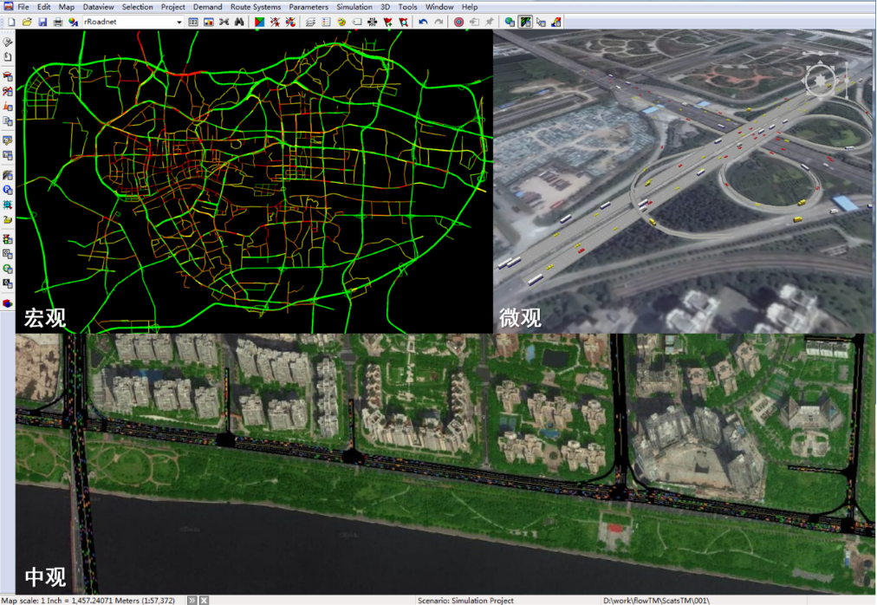Open the Route Systems menu

(256, 7)
